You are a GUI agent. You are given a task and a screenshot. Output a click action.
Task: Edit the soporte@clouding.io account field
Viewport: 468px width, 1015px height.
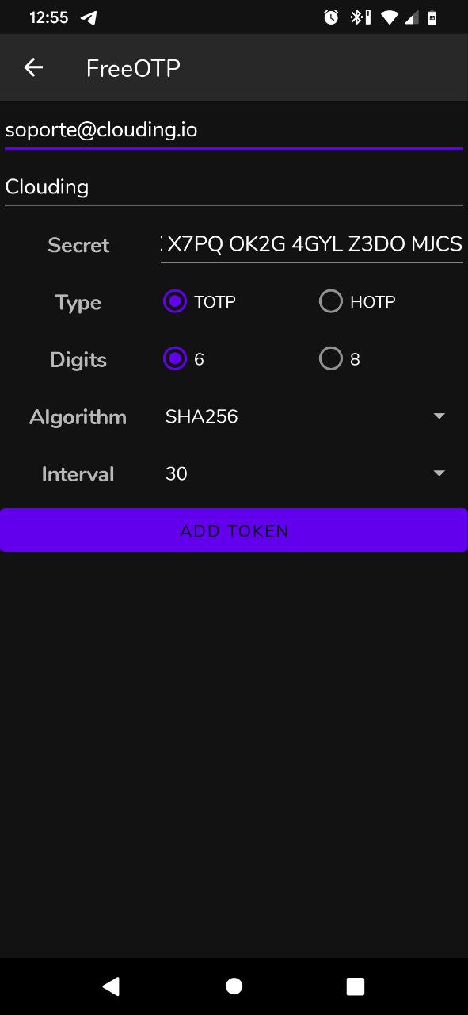[x=234, y=130]
